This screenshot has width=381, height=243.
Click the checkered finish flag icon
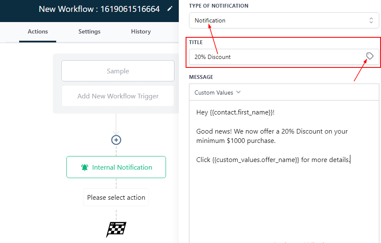pos(116,229)
